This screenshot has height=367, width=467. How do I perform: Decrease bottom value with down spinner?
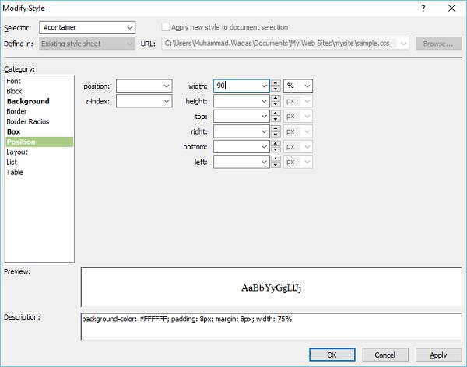[276, 150]
